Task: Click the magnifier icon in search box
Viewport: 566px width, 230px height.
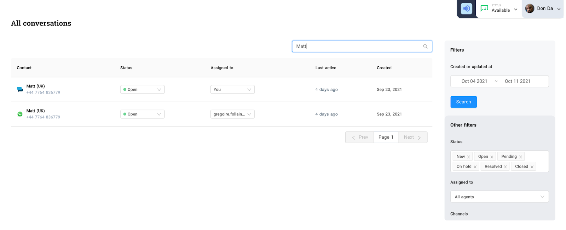Action: 425,46
